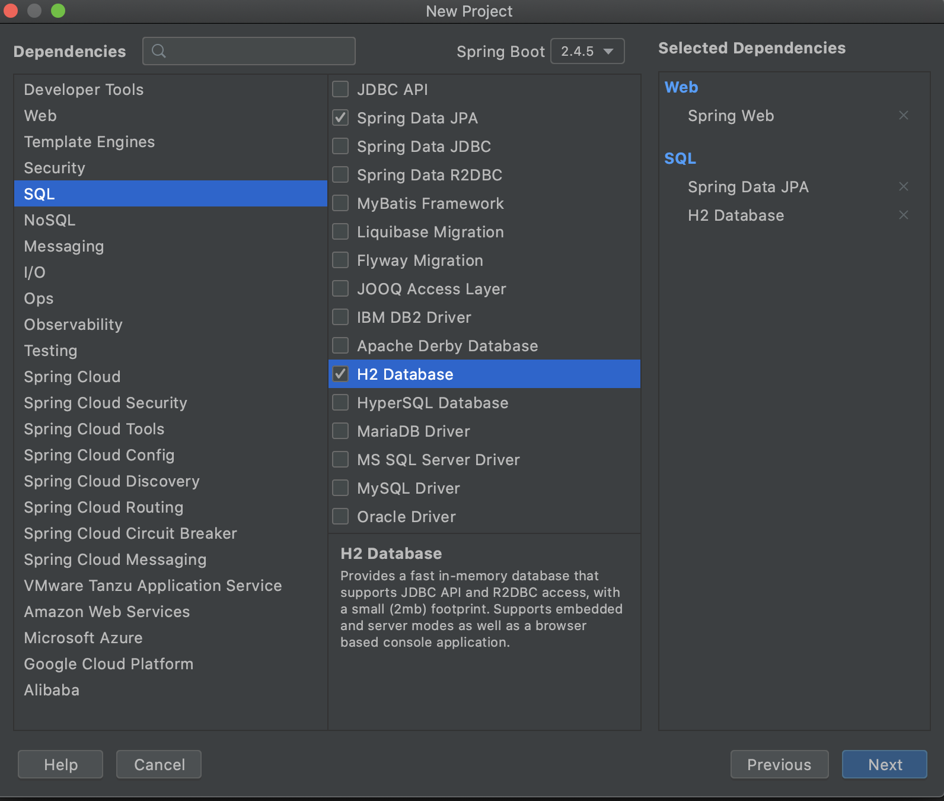Tick the Oracle Driver checkbox
This screenshot has width=944, height=801.
(340, 516)
